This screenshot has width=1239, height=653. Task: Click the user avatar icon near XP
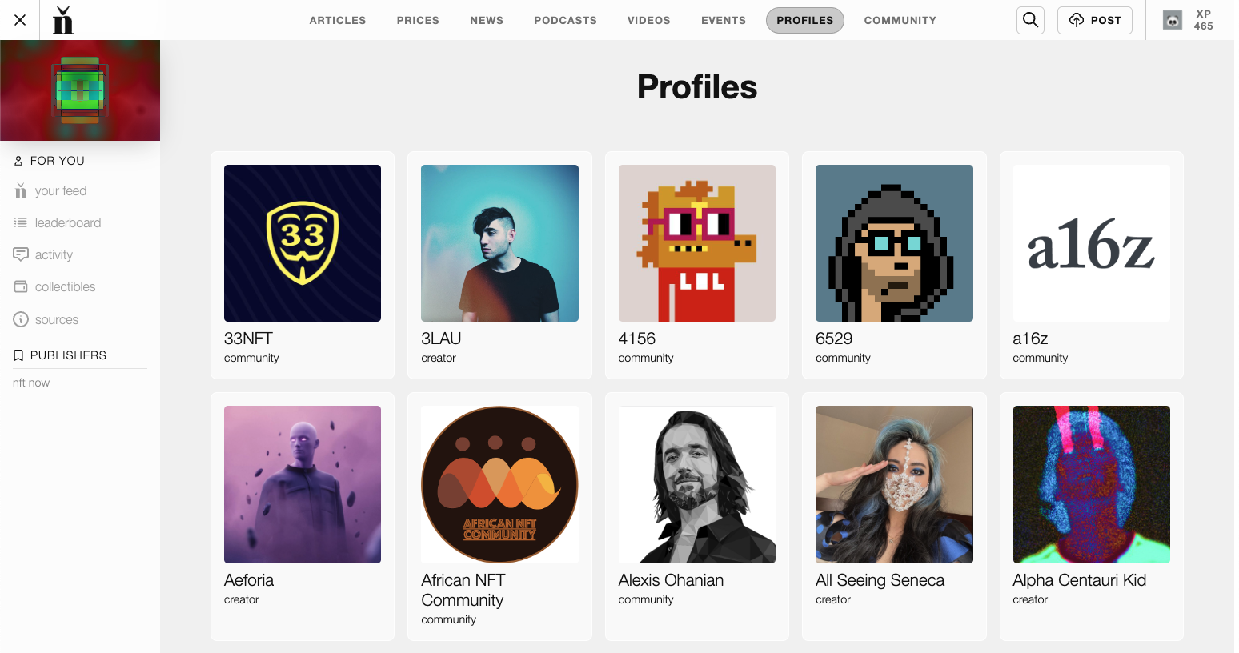point(1172,21)
